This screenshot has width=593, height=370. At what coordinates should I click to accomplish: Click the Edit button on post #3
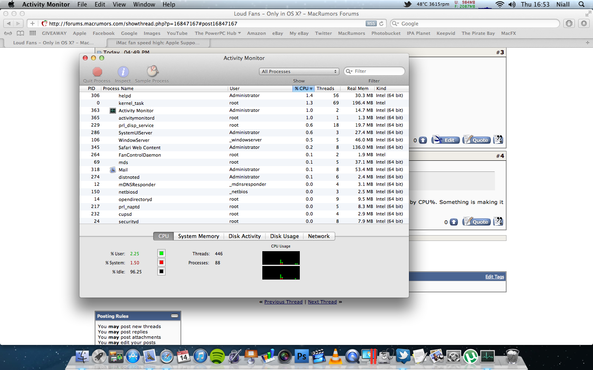pos(446,140)
